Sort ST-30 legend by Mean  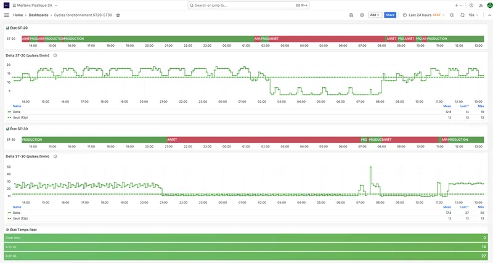pyautogui.click(x=447, y=207)
